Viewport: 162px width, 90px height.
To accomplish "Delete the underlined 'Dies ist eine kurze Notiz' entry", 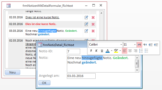I will pyautogui.click(x=93, y=17).
